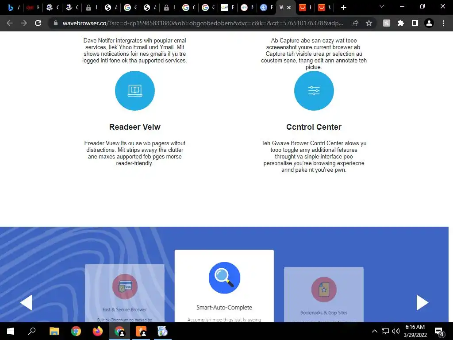The height and width of the screenshot is (340, 453).
Task: Expand the tab search chevron
Action: [x=382, y=6]
